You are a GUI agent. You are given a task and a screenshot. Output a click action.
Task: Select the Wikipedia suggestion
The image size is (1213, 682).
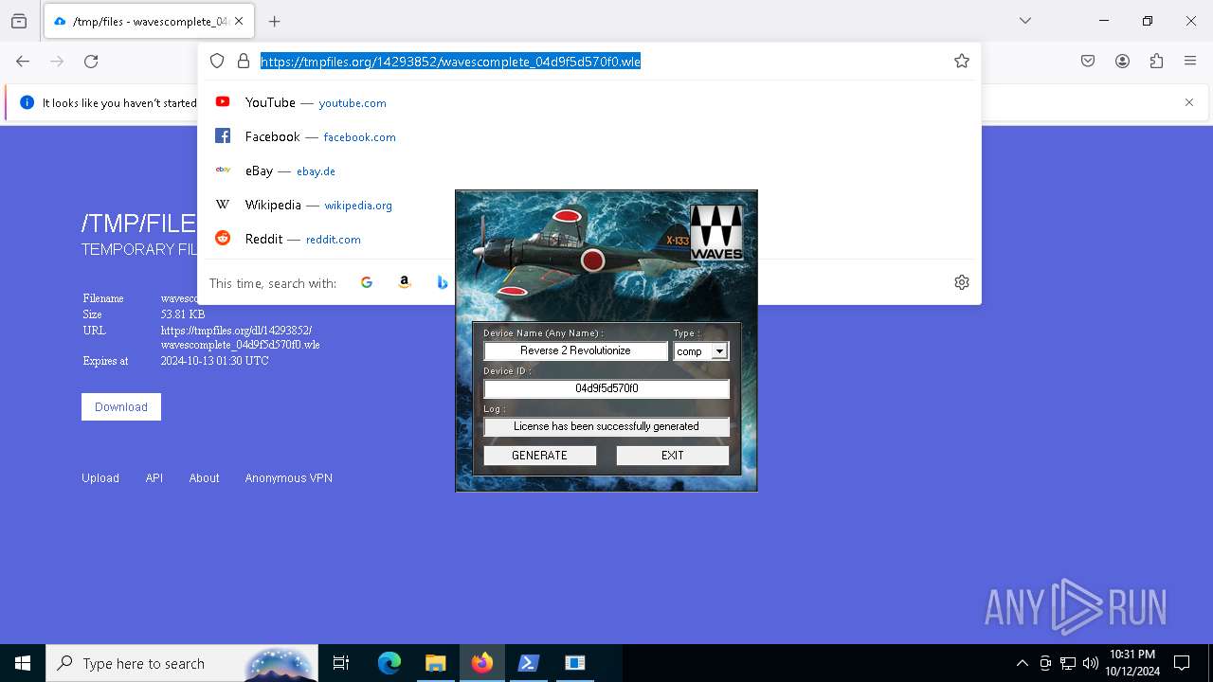coord(589,205)
